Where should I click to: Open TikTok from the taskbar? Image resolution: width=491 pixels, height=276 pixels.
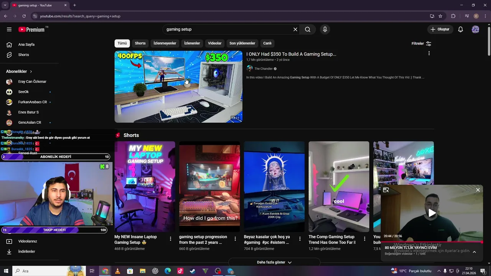click(180, 271)
